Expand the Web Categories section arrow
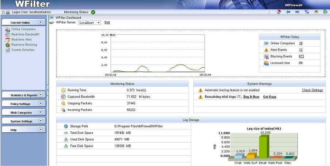This screenshot has height=166, width=330. click(x=41, y=112)
